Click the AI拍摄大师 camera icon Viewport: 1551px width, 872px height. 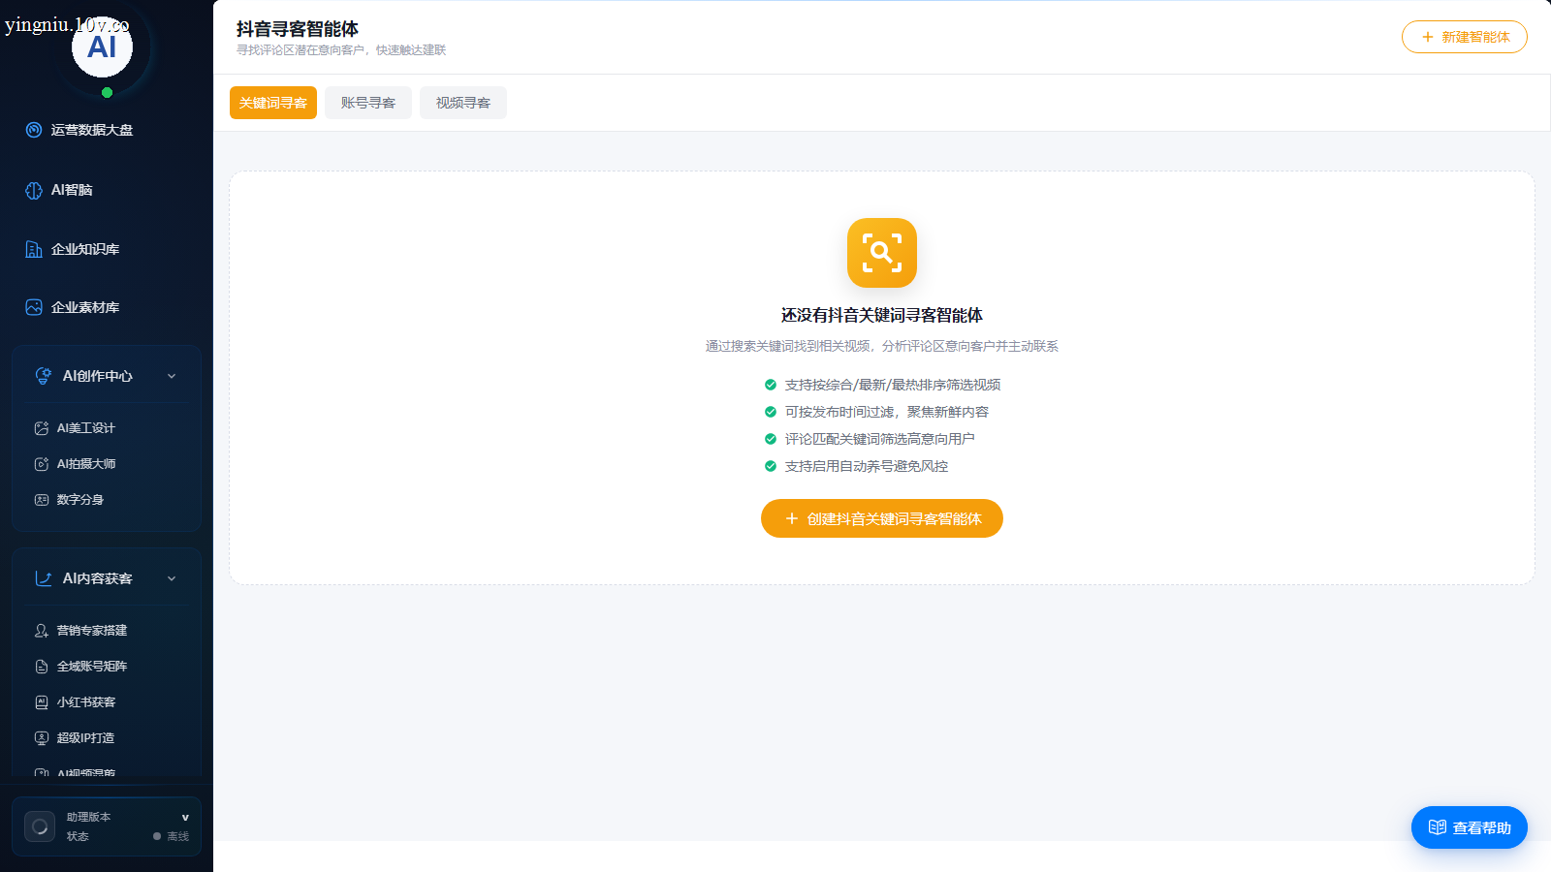[42, 464]
